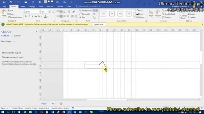Apply the Font Color A swatch
This screenshot has height=114, width=204.
coord(45,16)
